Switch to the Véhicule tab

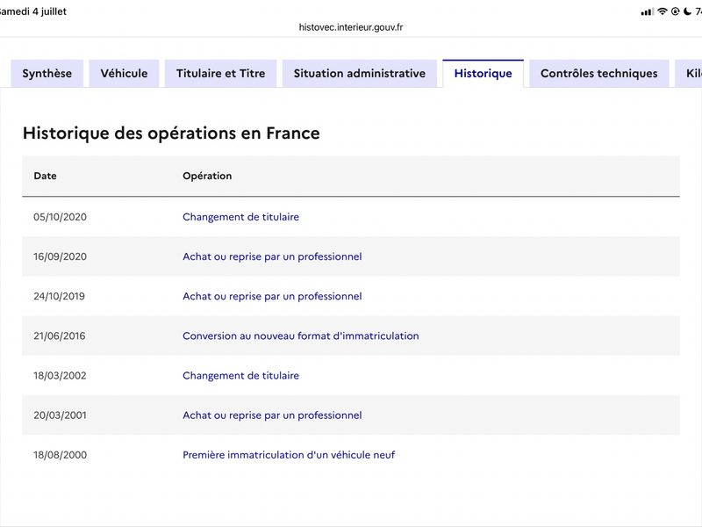pos(124,74)
